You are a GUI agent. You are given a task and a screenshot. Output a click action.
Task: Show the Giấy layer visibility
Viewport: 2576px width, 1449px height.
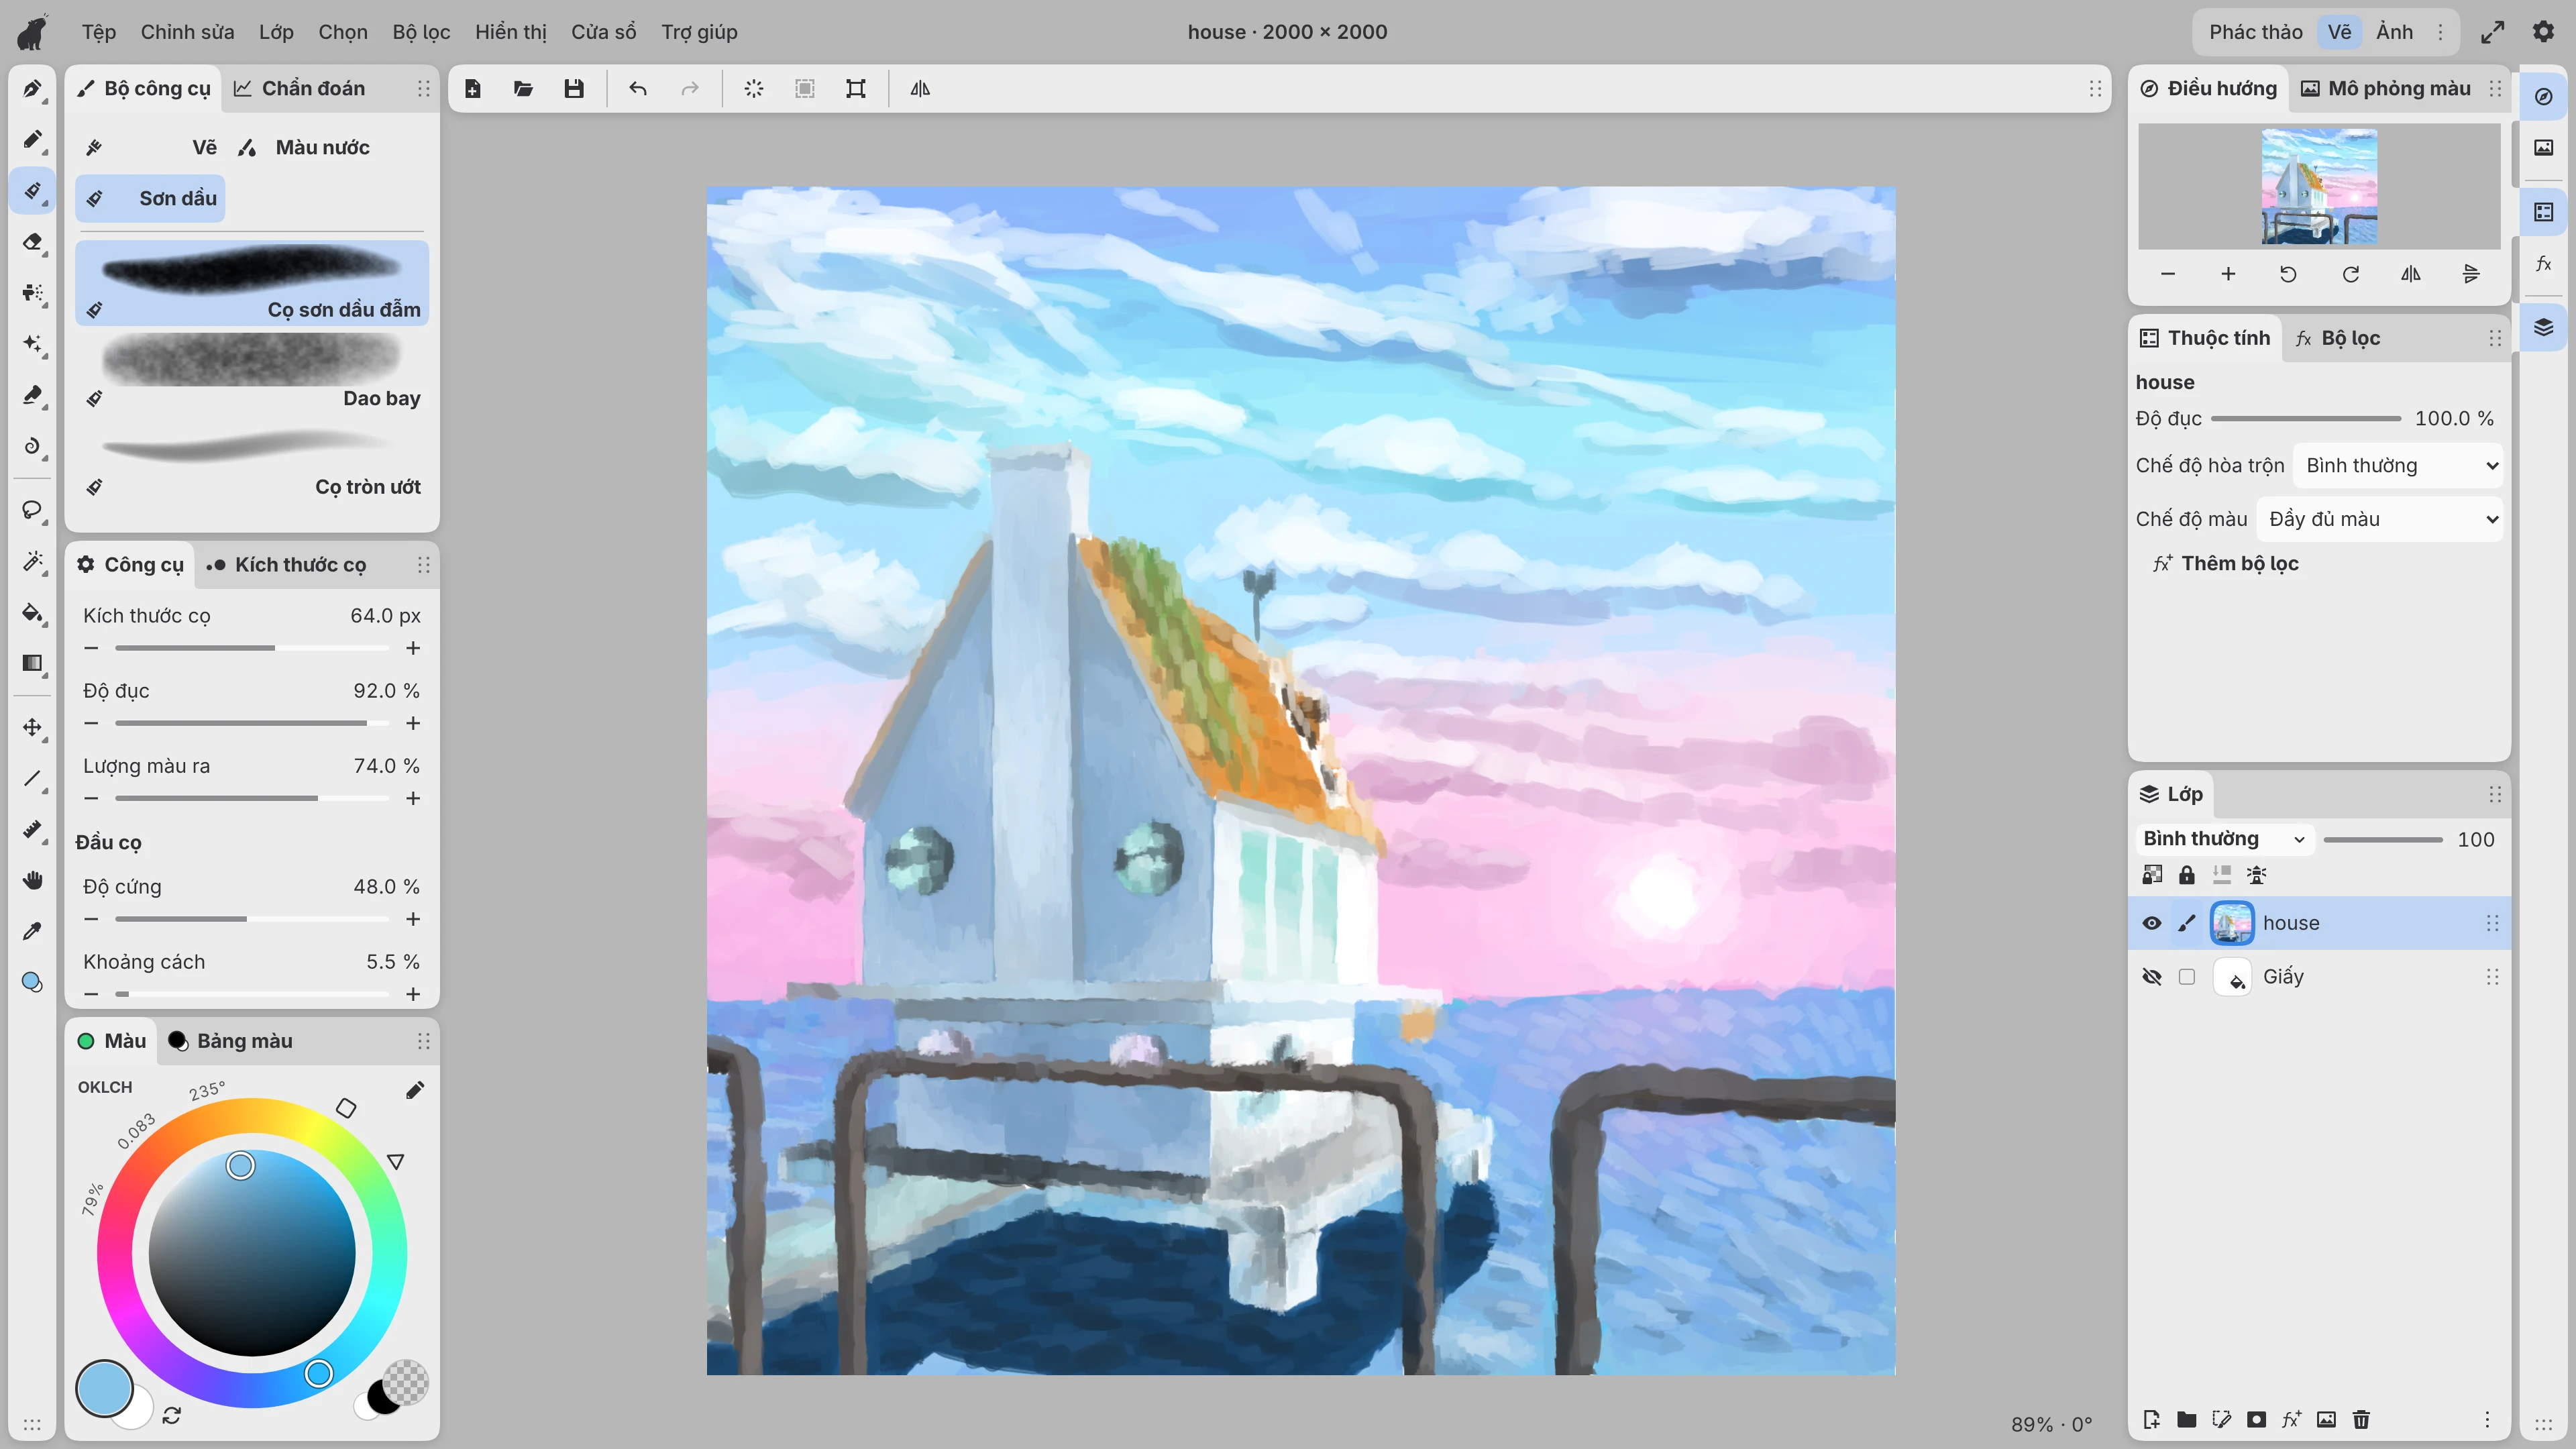(2152, 977)
